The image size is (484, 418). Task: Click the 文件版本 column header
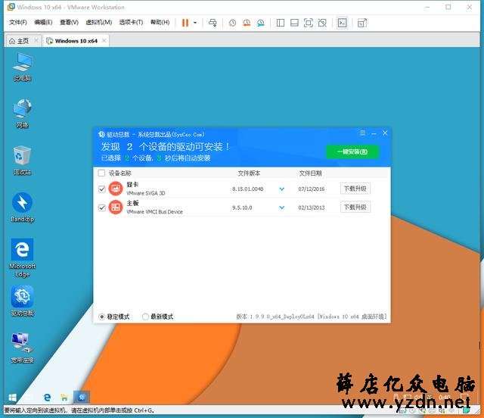tap(249, 173)
